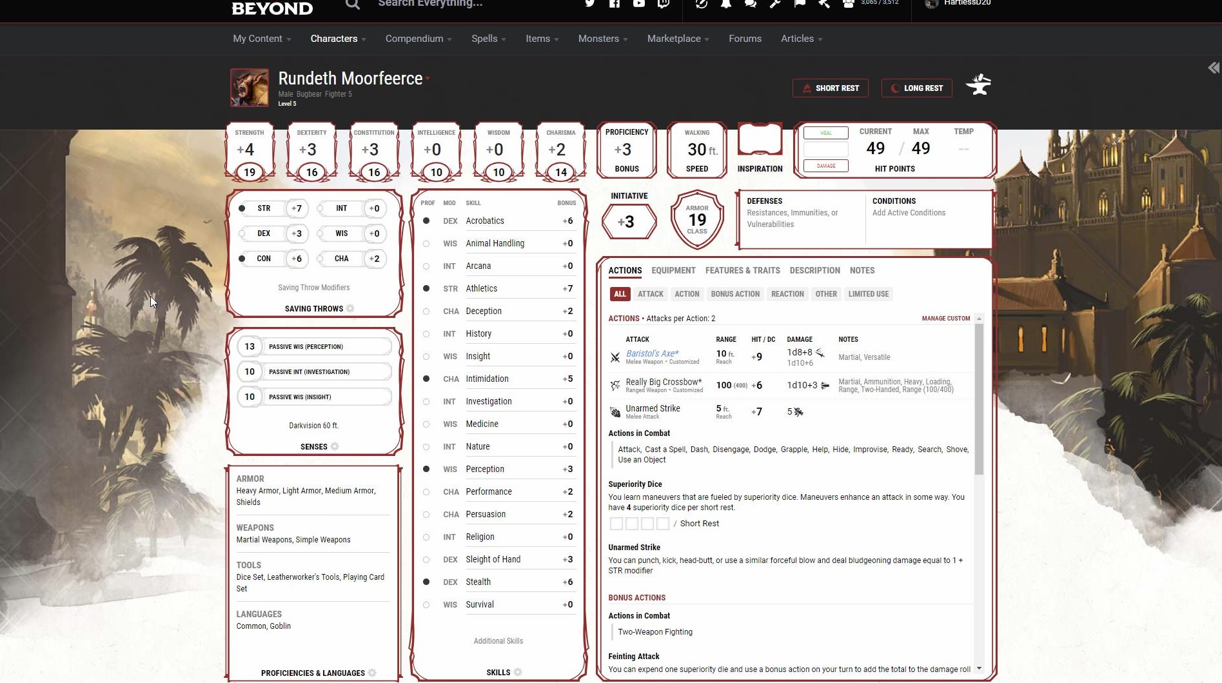Collapse the sidebar with double chevron icon
The height and width of the screenshot is (683, 1222).
pos(1214,68)
